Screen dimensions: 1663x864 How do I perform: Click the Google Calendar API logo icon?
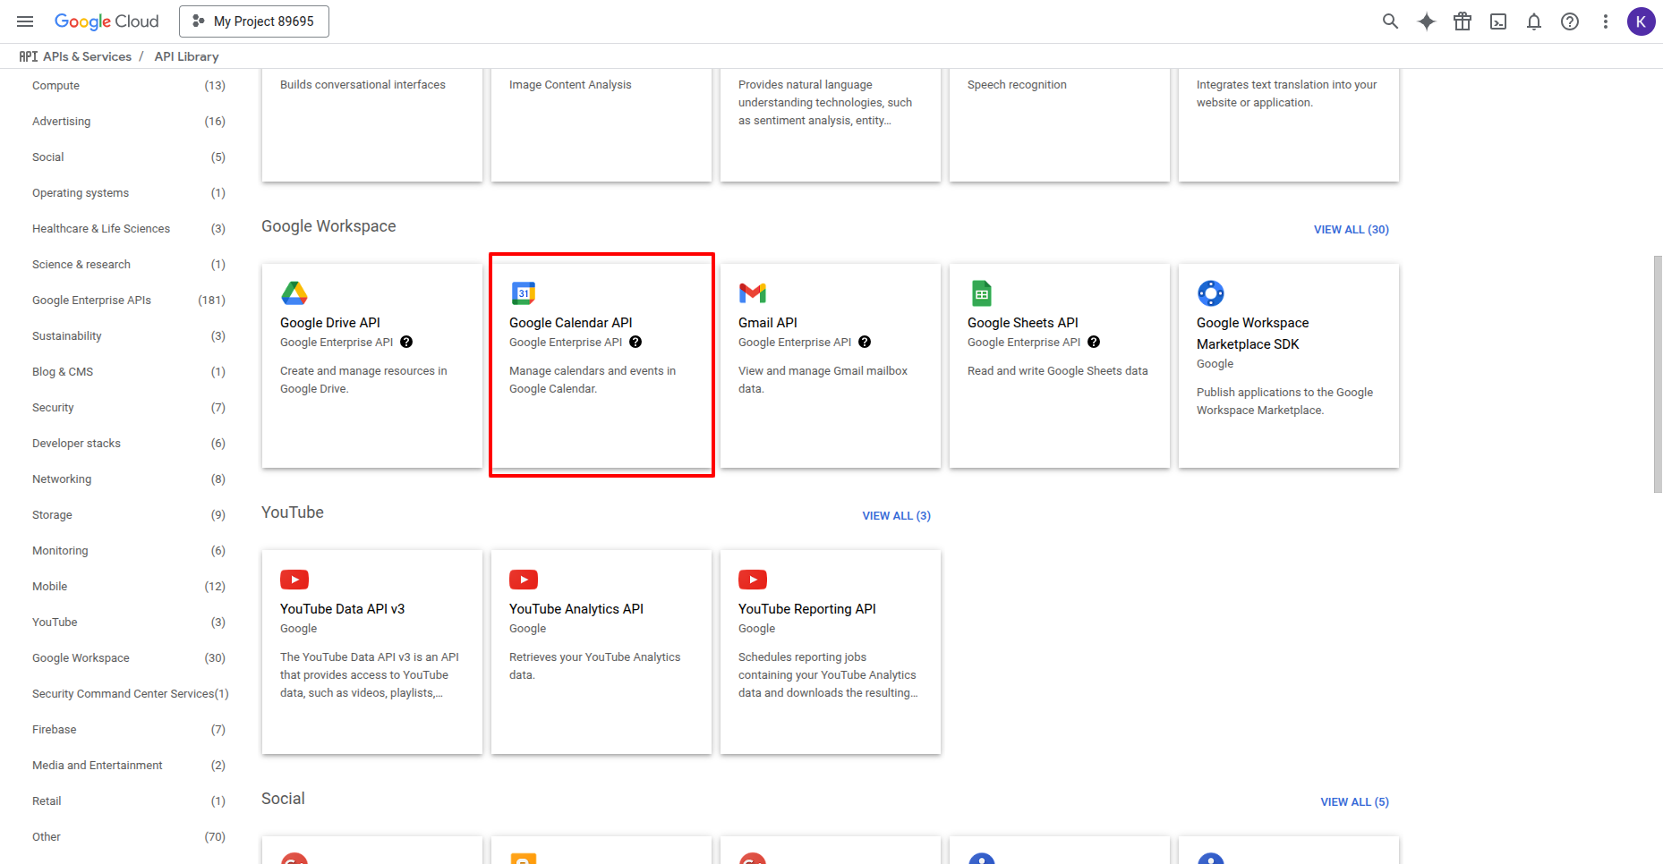[524, 293]
